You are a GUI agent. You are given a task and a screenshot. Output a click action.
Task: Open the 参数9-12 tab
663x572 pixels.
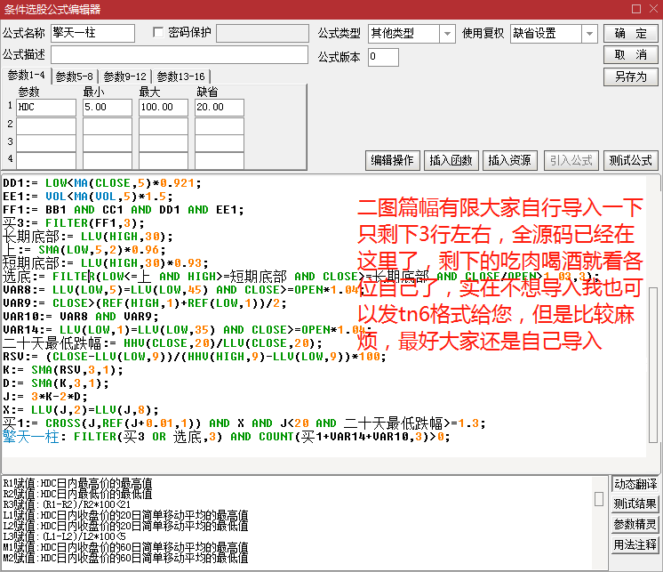point(124,77)
